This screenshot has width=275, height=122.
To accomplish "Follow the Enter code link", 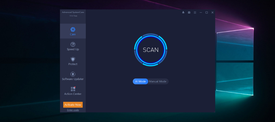I will click(73, 110).
